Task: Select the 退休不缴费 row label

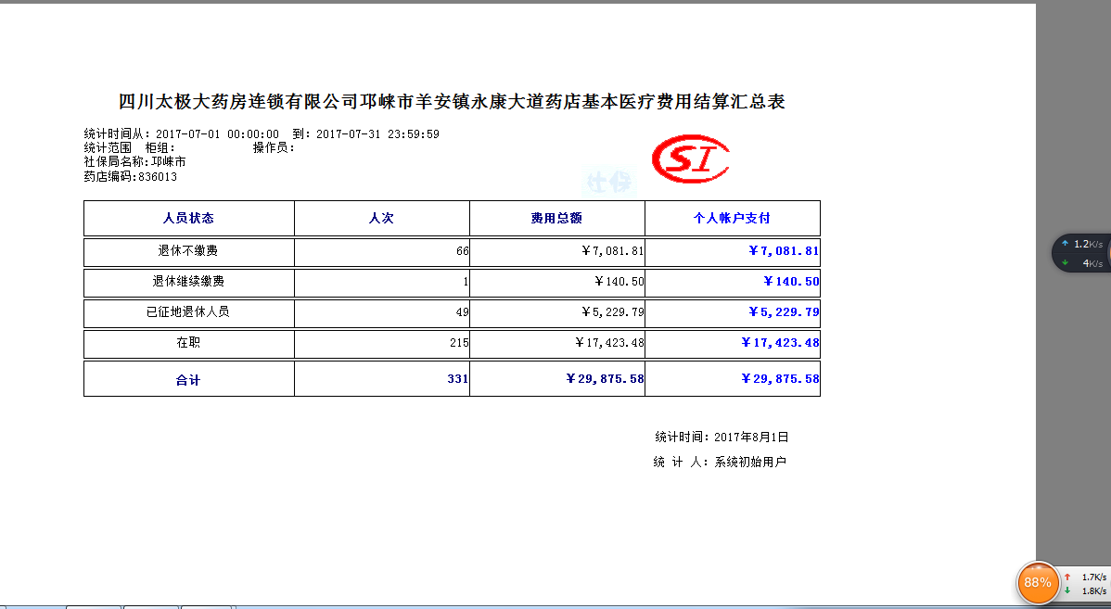Action: (187, 250)
